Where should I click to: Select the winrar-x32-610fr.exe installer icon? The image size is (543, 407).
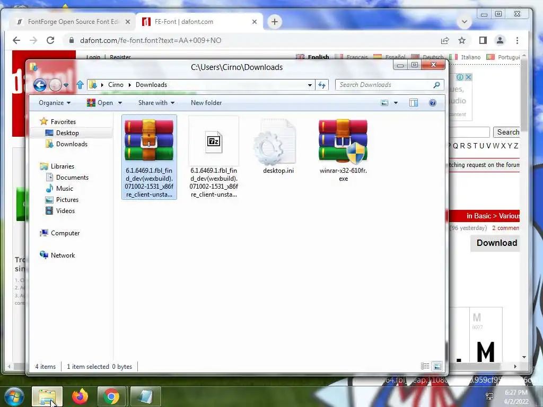(343, 141)
